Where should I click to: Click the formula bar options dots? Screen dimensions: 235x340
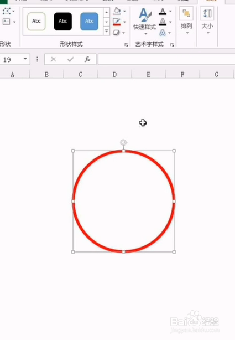click(37, 59)
